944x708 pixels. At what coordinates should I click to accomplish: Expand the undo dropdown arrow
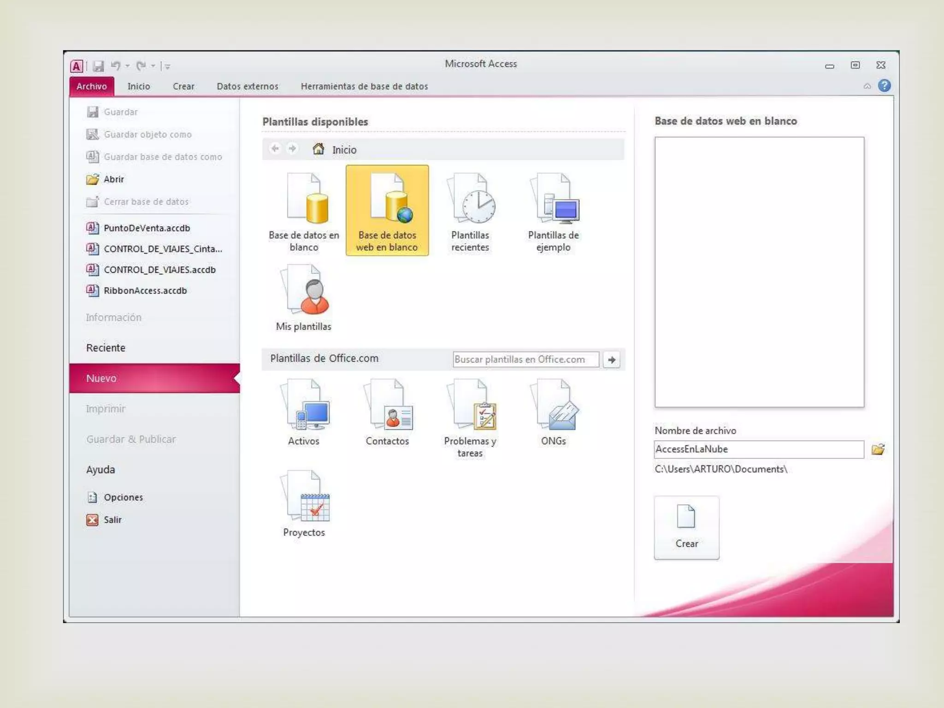(128, 66)
